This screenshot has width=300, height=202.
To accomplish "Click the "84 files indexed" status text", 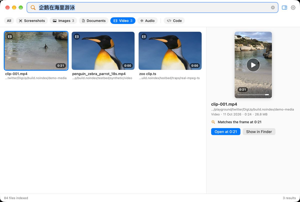I will click(x=16, y=198).
